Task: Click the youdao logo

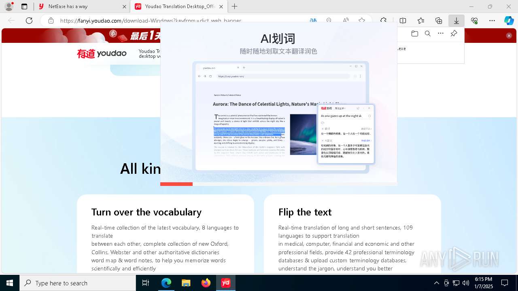Action: pos(102,53)
